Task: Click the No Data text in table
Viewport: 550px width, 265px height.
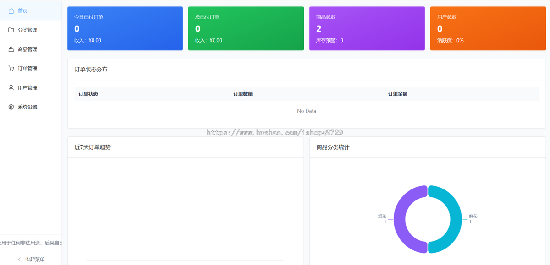Action: coord(307,111)
